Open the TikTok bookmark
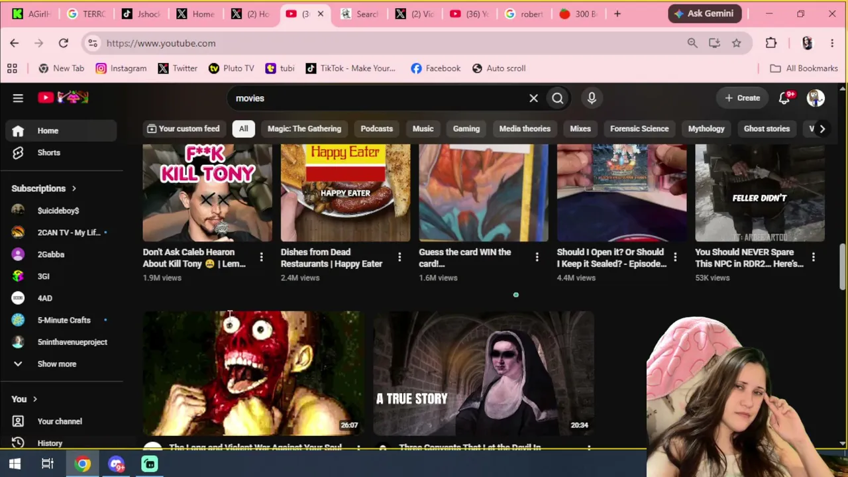848x477 pixels. pos(350,68)
